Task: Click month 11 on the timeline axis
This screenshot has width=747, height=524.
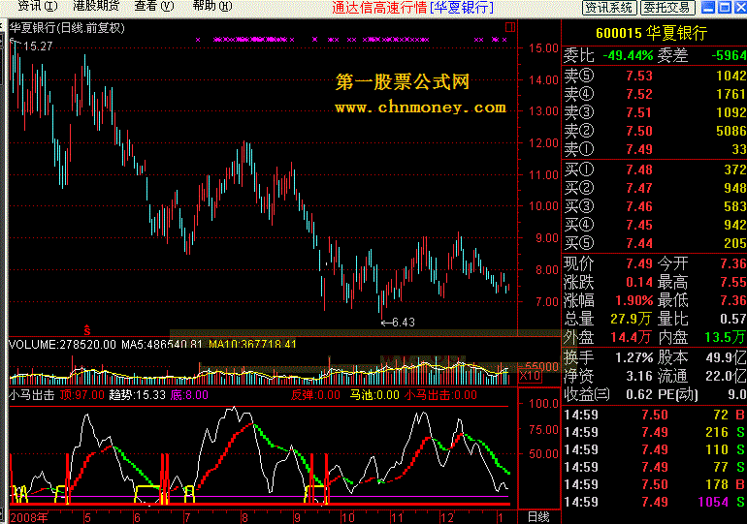Action: (397, 517)
